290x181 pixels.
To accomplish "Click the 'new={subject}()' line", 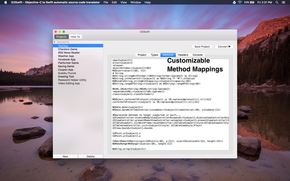I will click(123, 60).
